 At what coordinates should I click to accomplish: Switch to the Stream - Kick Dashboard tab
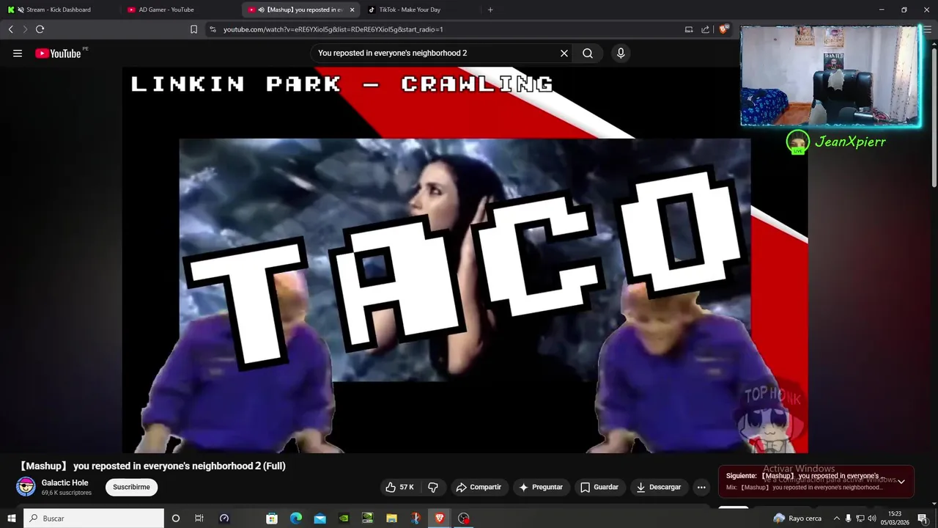59,10
